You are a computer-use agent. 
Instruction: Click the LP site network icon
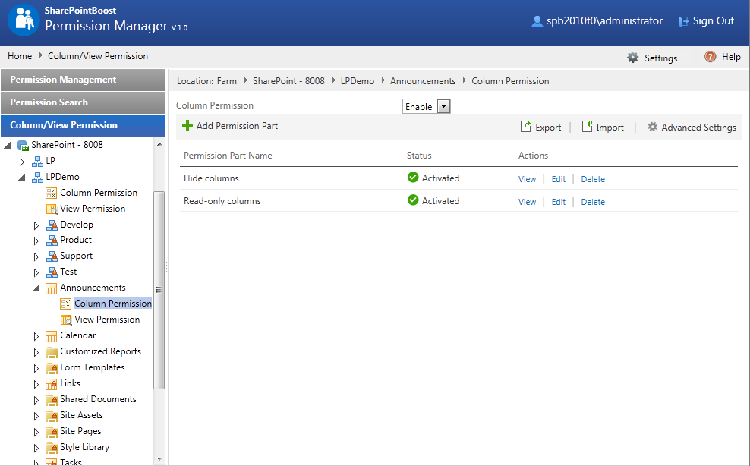click(37, 161)
